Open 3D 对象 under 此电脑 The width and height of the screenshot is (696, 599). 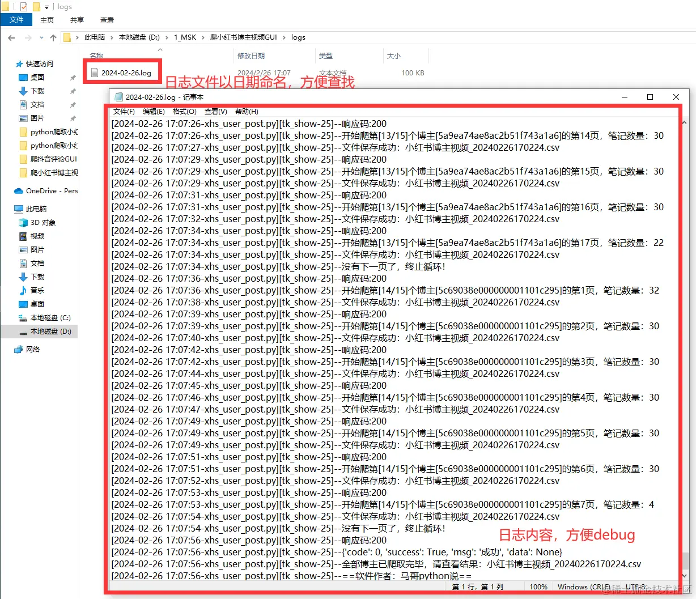click(37, 223)
